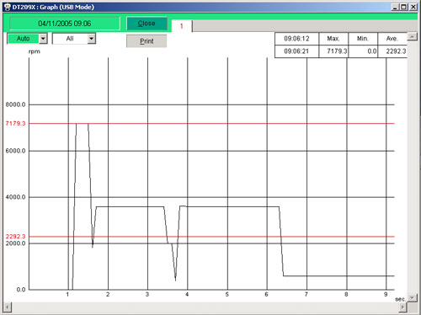Click the green Close button
The image size is (421, 315).
point(147,24)
